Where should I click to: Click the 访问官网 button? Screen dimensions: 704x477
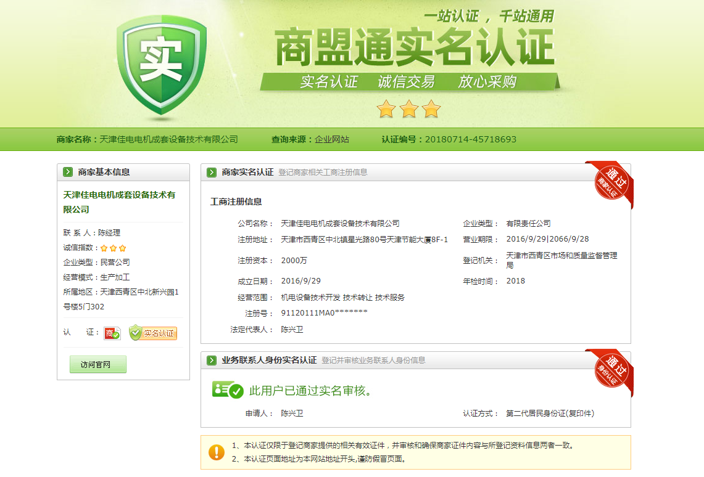[x=97, y=364]
